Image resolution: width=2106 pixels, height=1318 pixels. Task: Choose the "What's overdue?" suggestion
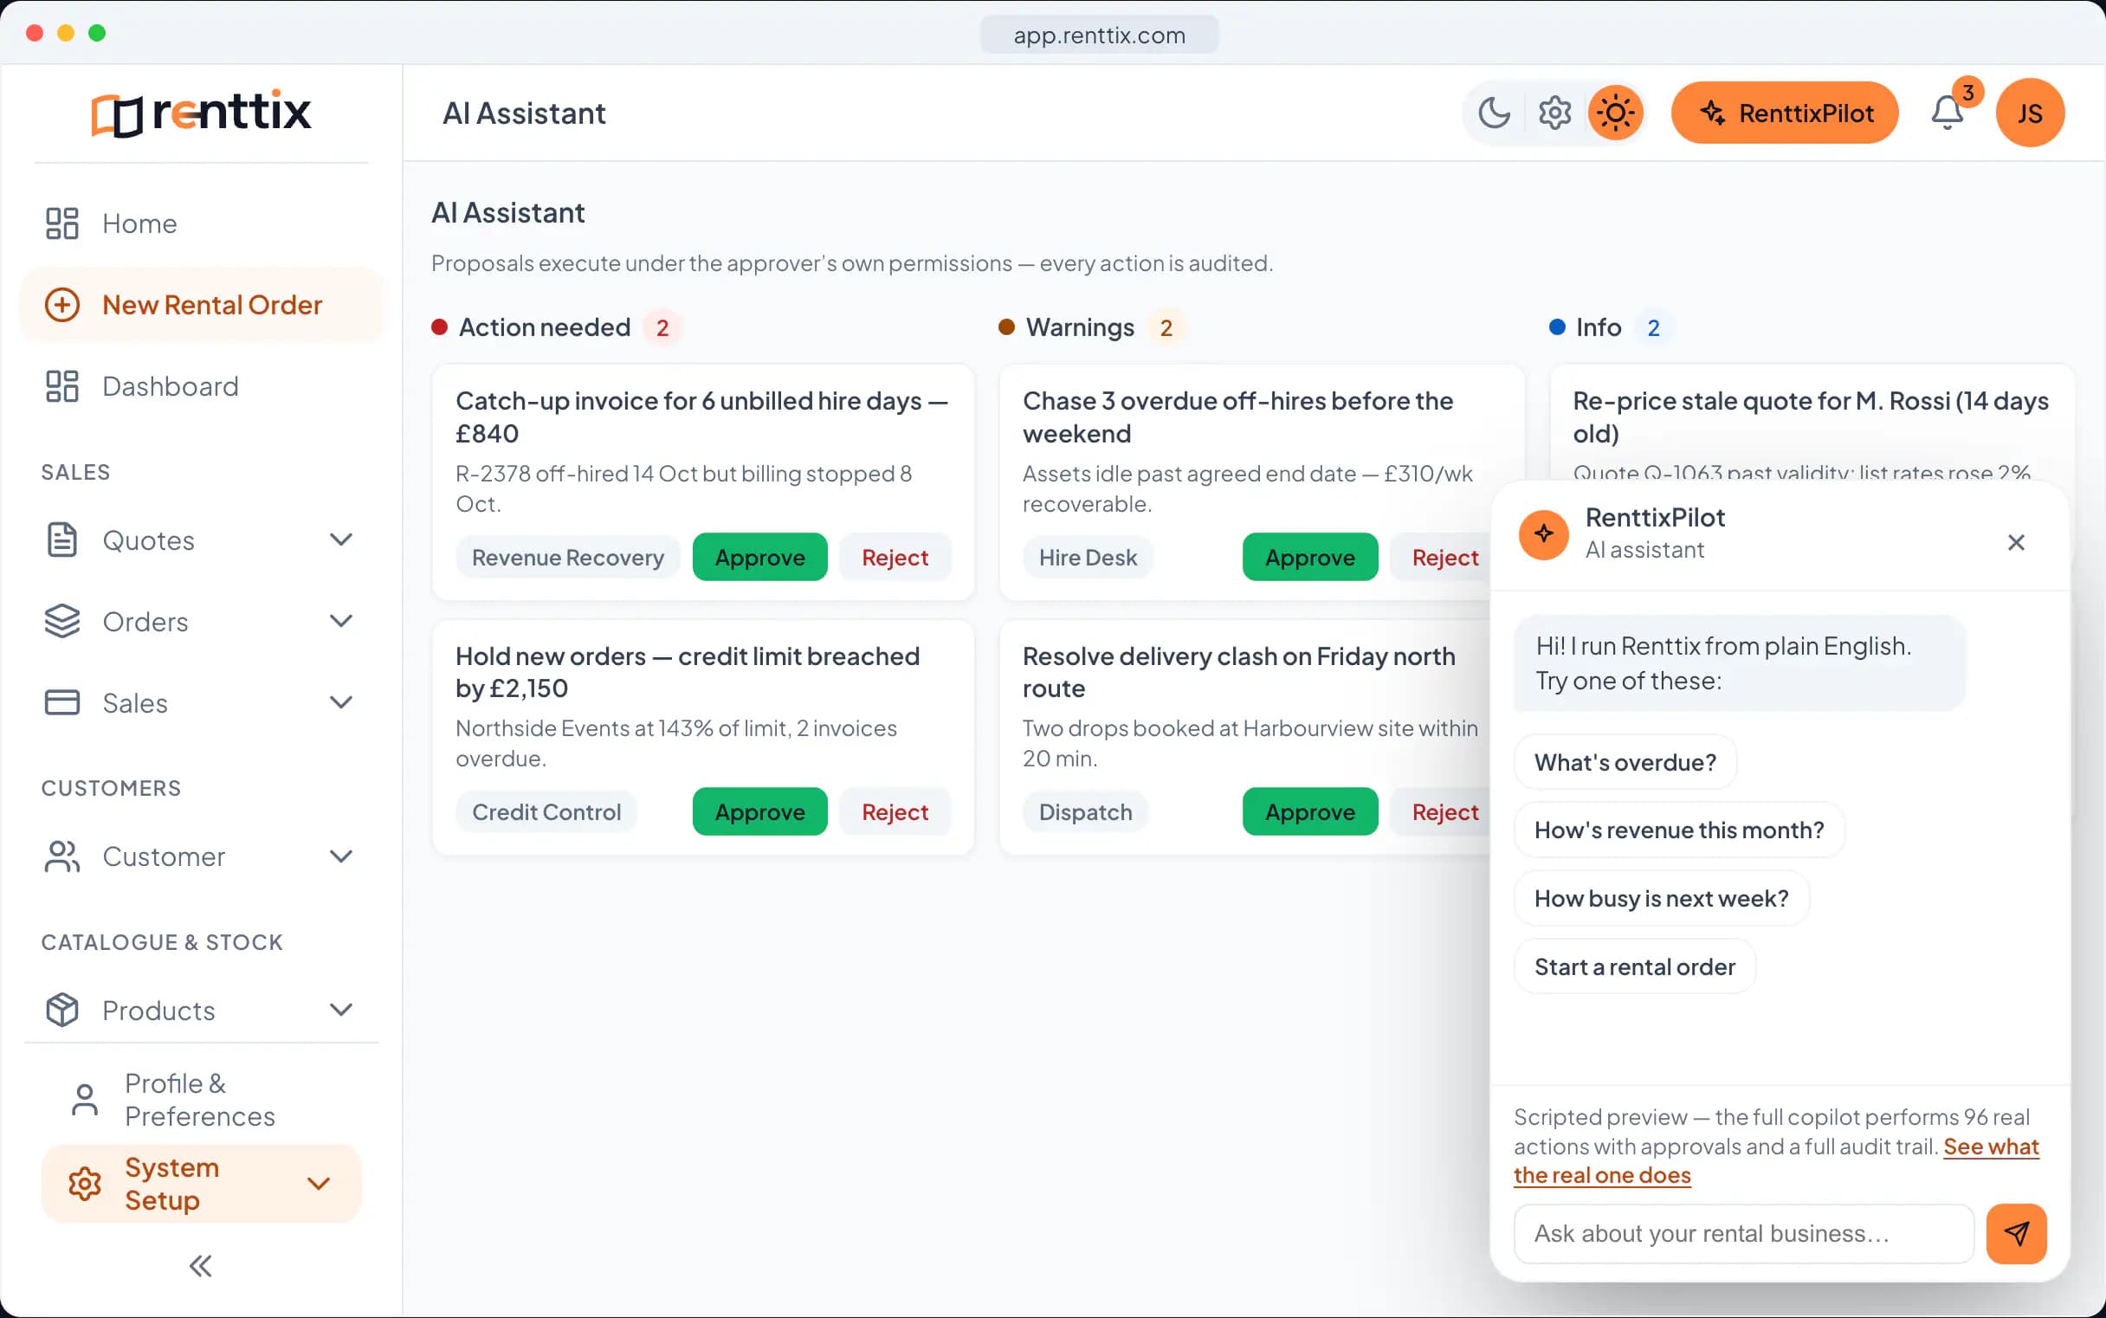click(x=1625, y=762)
